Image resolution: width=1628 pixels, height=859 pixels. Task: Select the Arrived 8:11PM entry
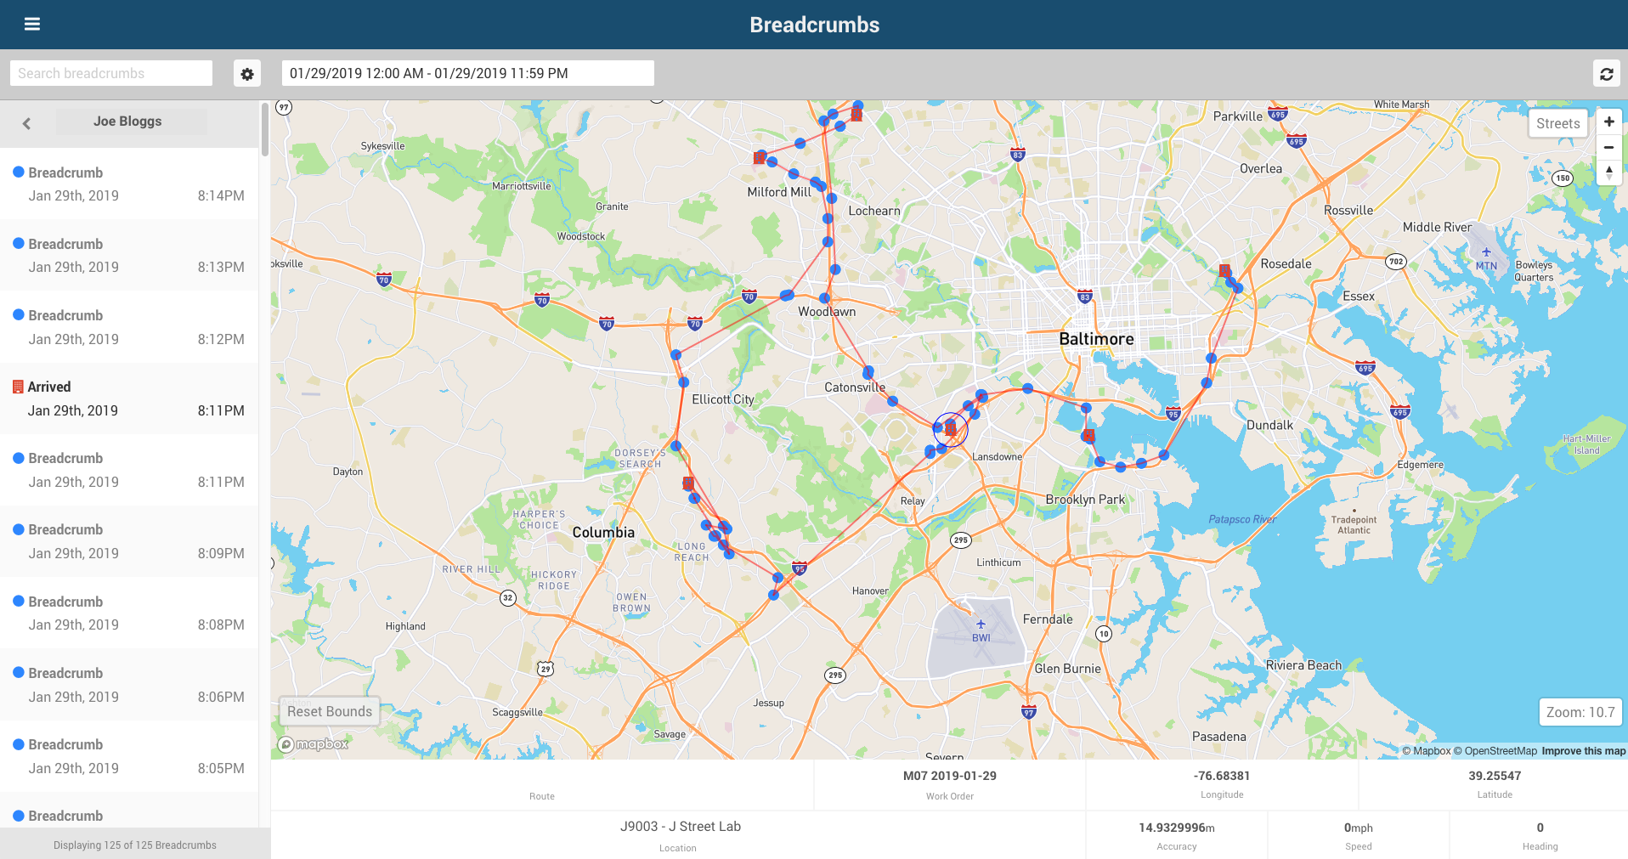pyautogui.click(x=129, y=398)
